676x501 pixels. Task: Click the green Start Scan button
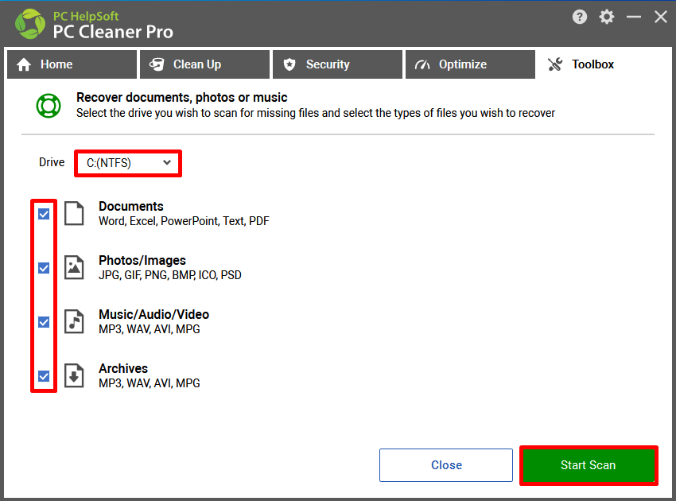pyautogui.click(x=589, y=465)
